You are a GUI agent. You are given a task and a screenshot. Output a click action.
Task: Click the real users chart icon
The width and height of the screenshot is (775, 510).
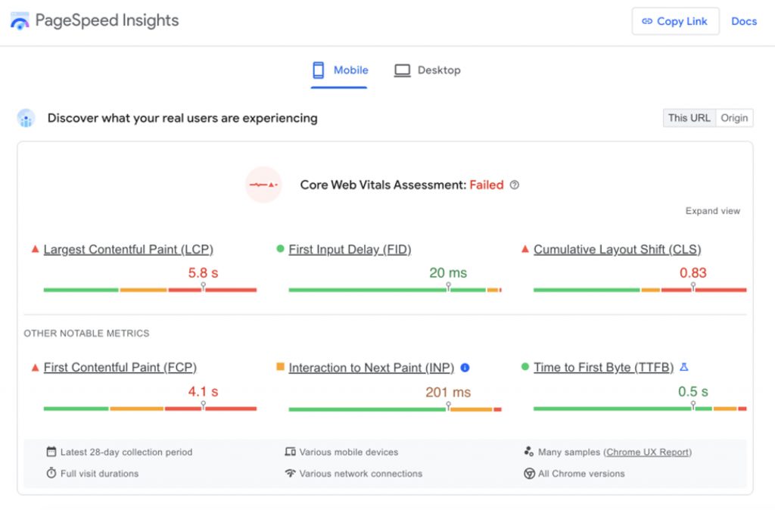[26, 118]
